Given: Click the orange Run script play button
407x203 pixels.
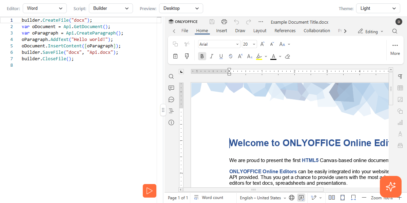Looking at the screenshot, I should (149, 191).
